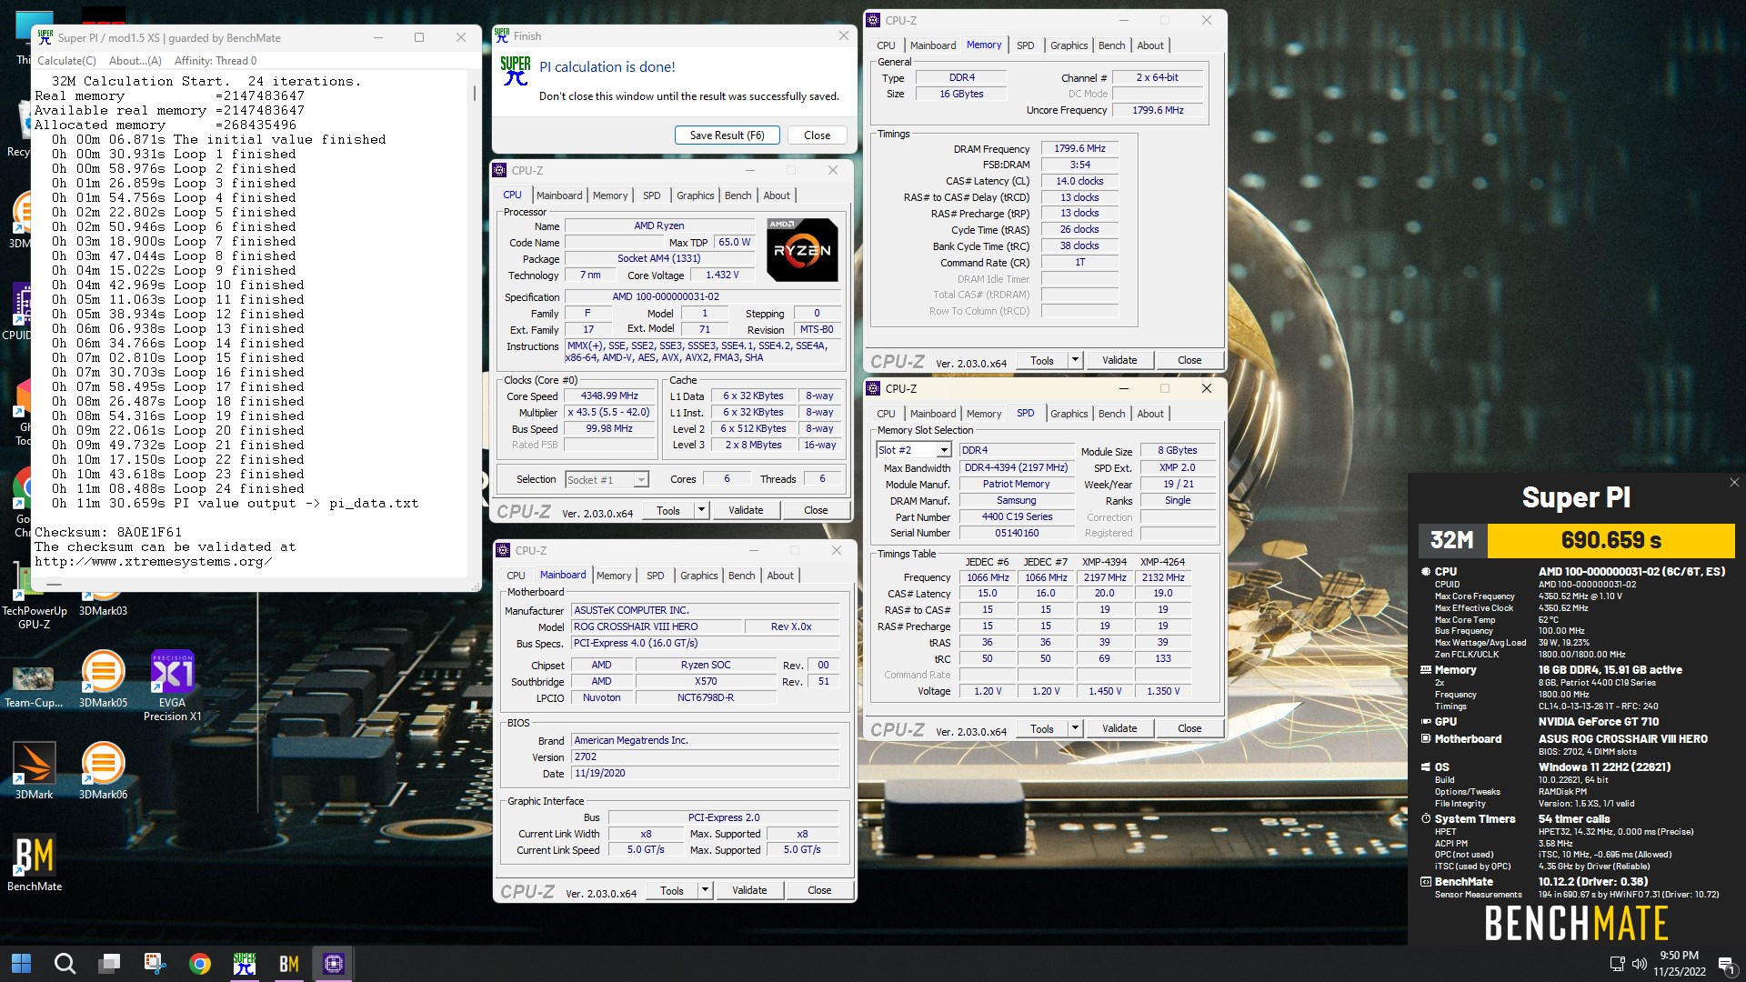Click Close button in CPU-Z Mainboard window
The height and width of the screenshot is (982, 1746).
(819, 890)
